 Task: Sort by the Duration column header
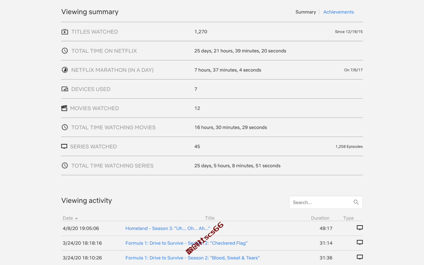320,218
